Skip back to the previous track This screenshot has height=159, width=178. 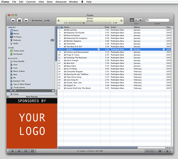pos(13,21)
